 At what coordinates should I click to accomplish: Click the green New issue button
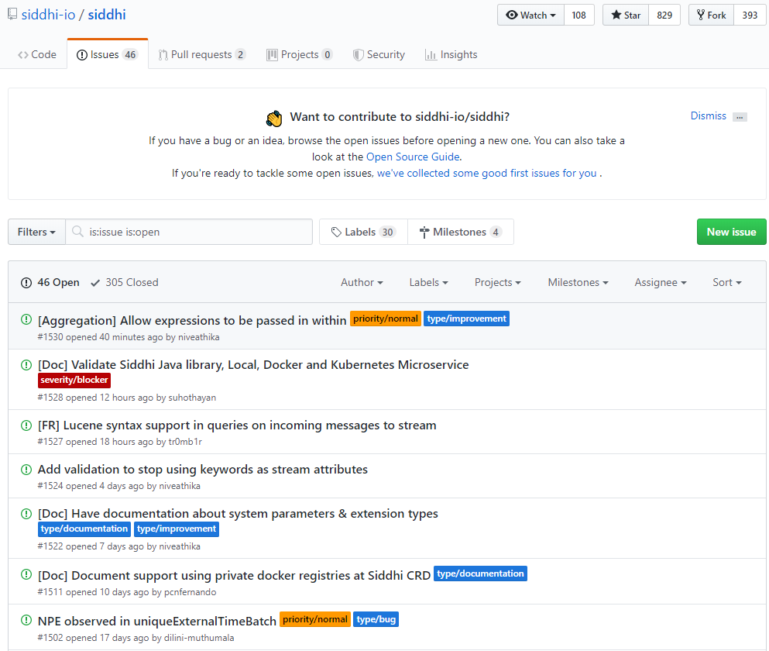point(731,232)
